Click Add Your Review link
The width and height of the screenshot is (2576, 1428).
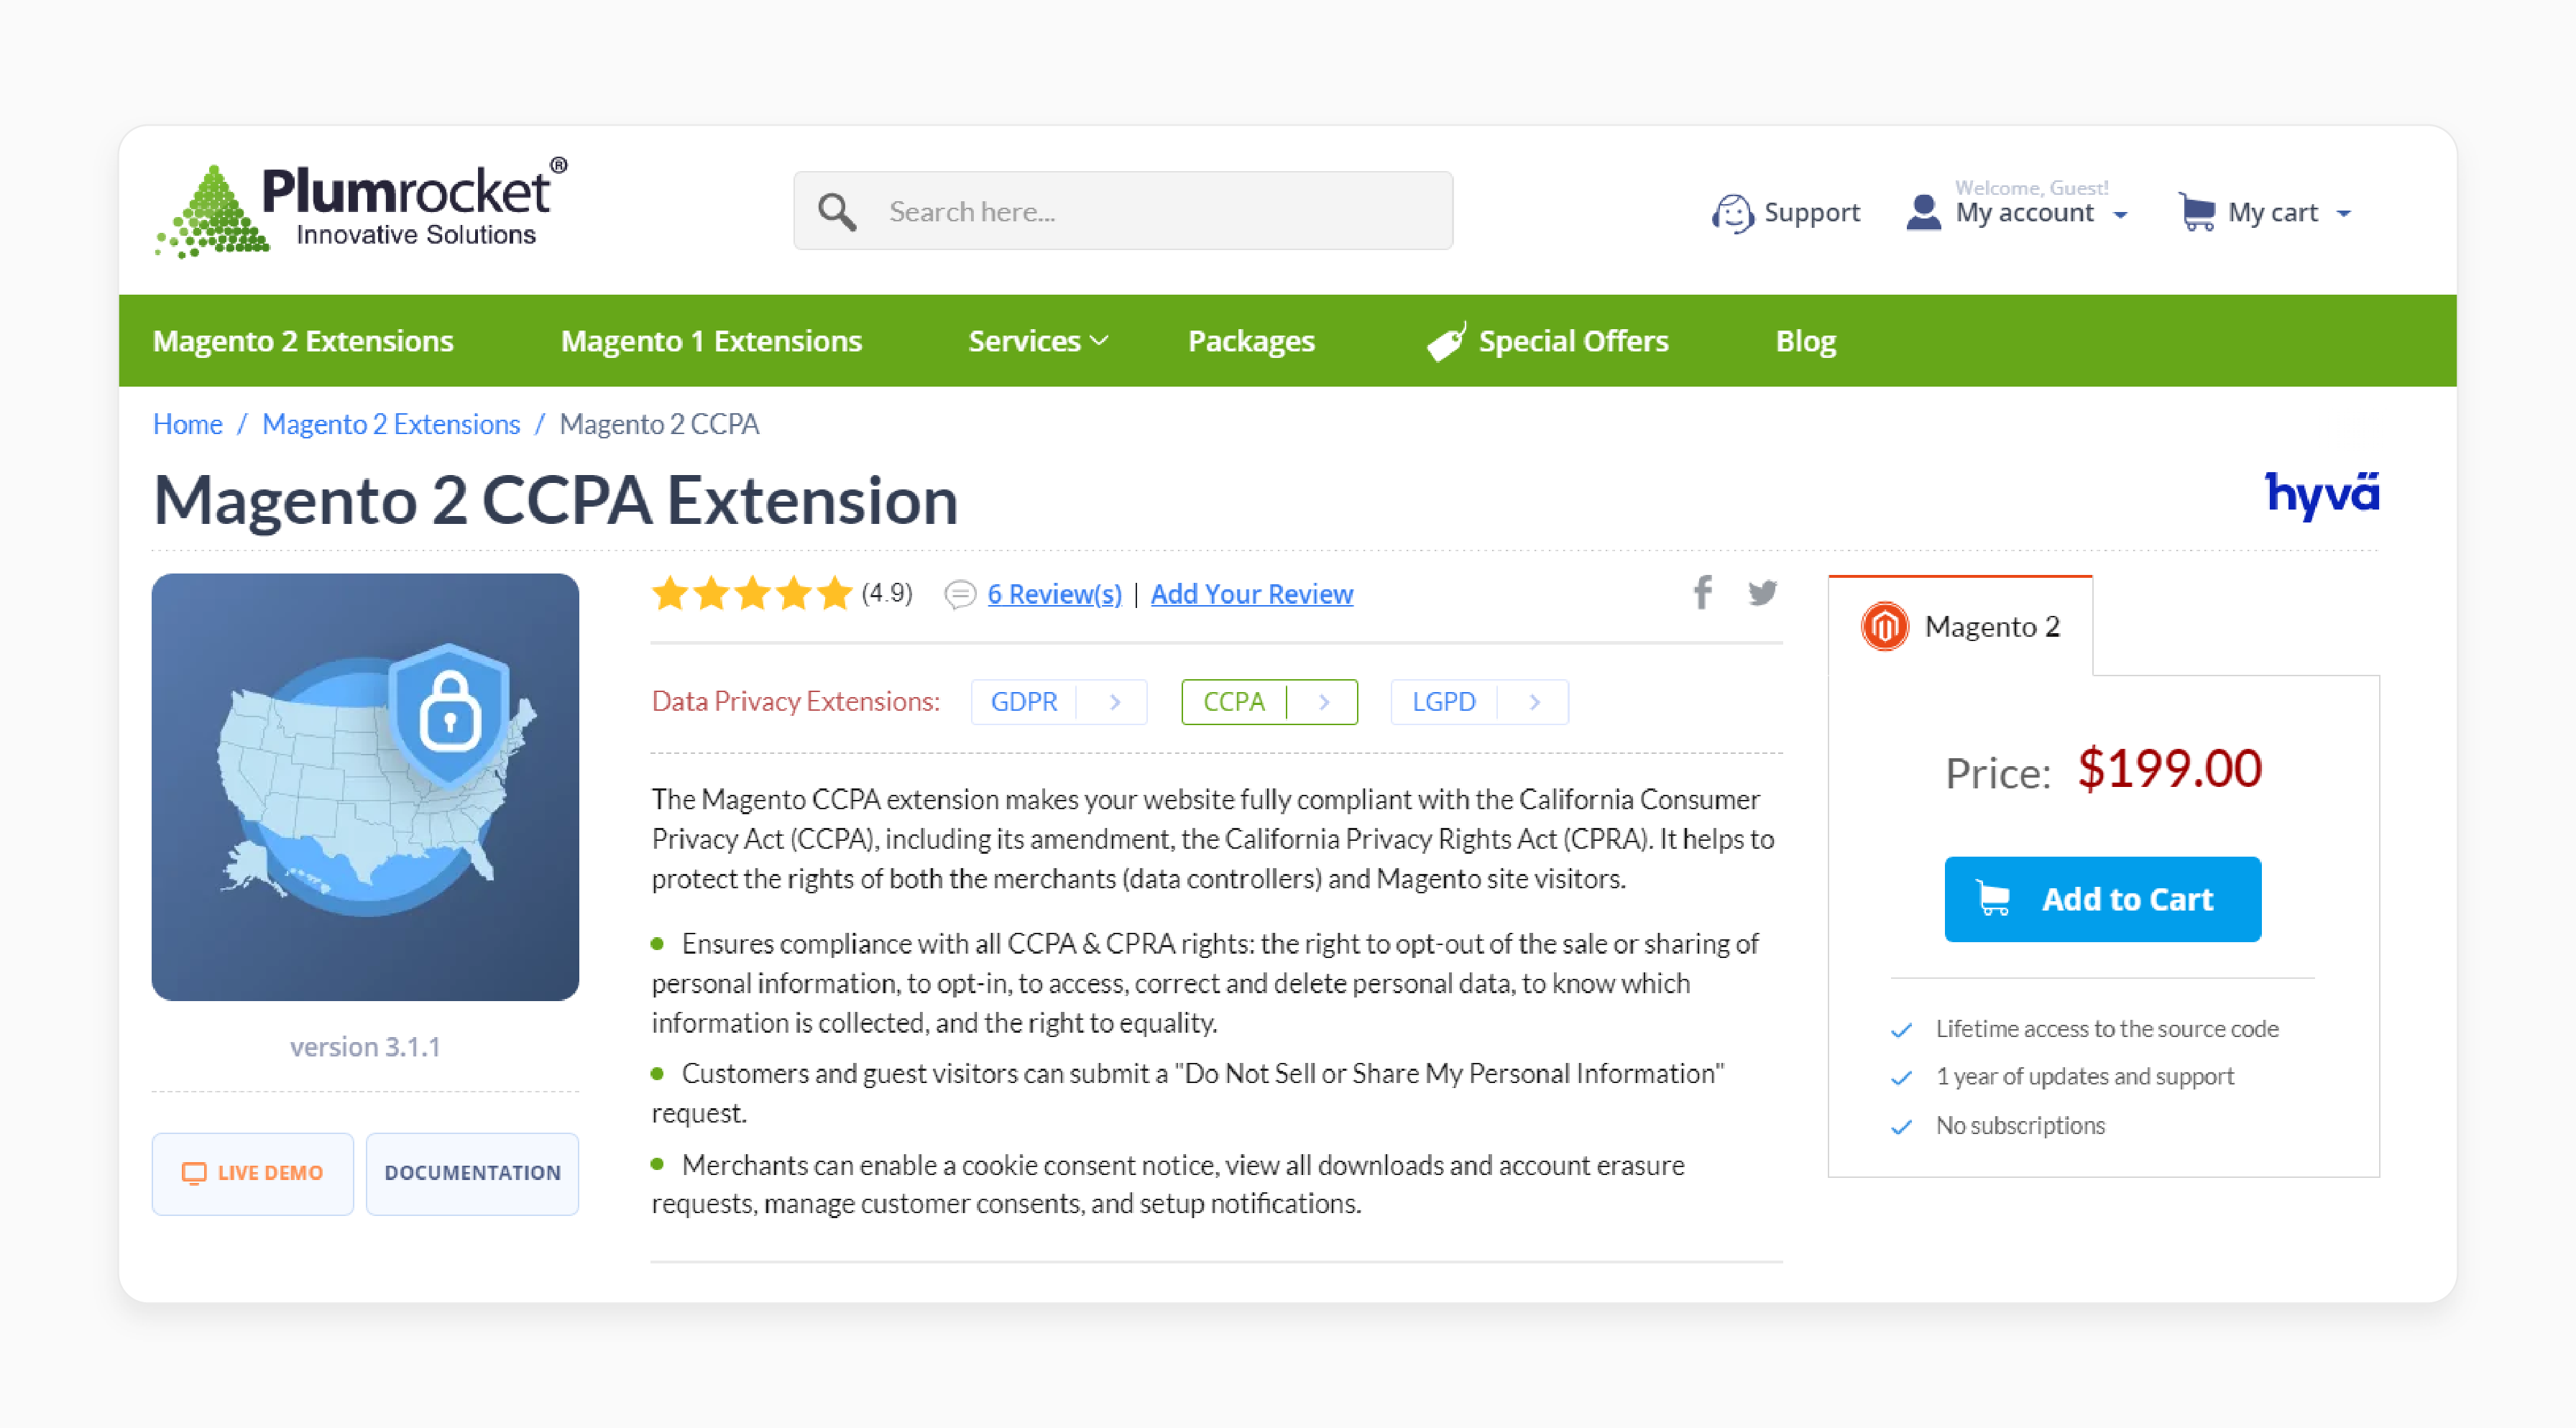(x=1251, y=594)
